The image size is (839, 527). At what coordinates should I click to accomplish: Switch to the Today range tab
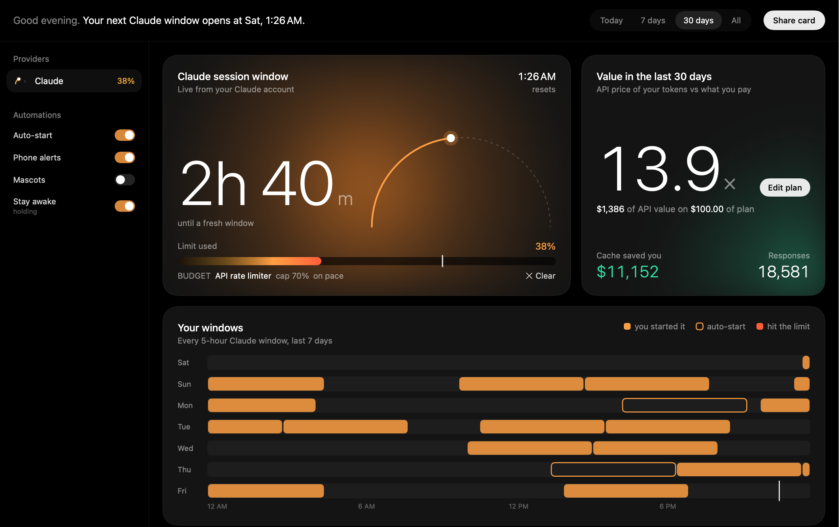tap(611, 21)
